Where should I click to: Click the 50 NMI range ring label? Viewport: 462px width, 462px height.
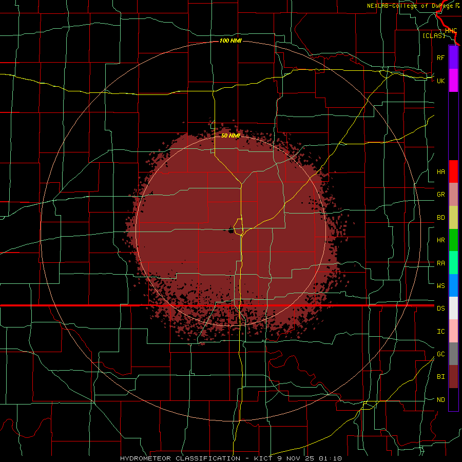(x=230, y=136)
